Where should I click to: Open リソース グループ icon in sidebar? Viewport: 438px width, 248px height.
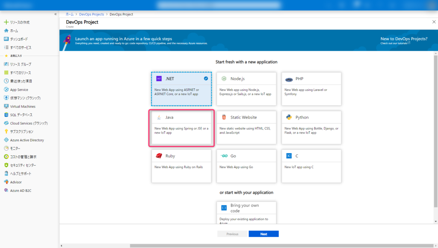tap(6, 64)
